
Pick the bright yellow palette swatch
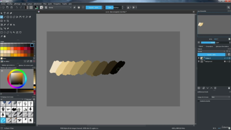tap(2, 48)
